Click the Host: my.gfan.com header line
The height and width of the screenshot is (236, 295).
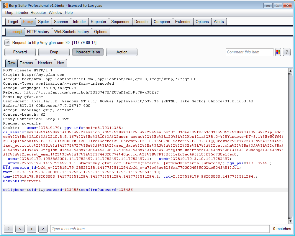23,97
